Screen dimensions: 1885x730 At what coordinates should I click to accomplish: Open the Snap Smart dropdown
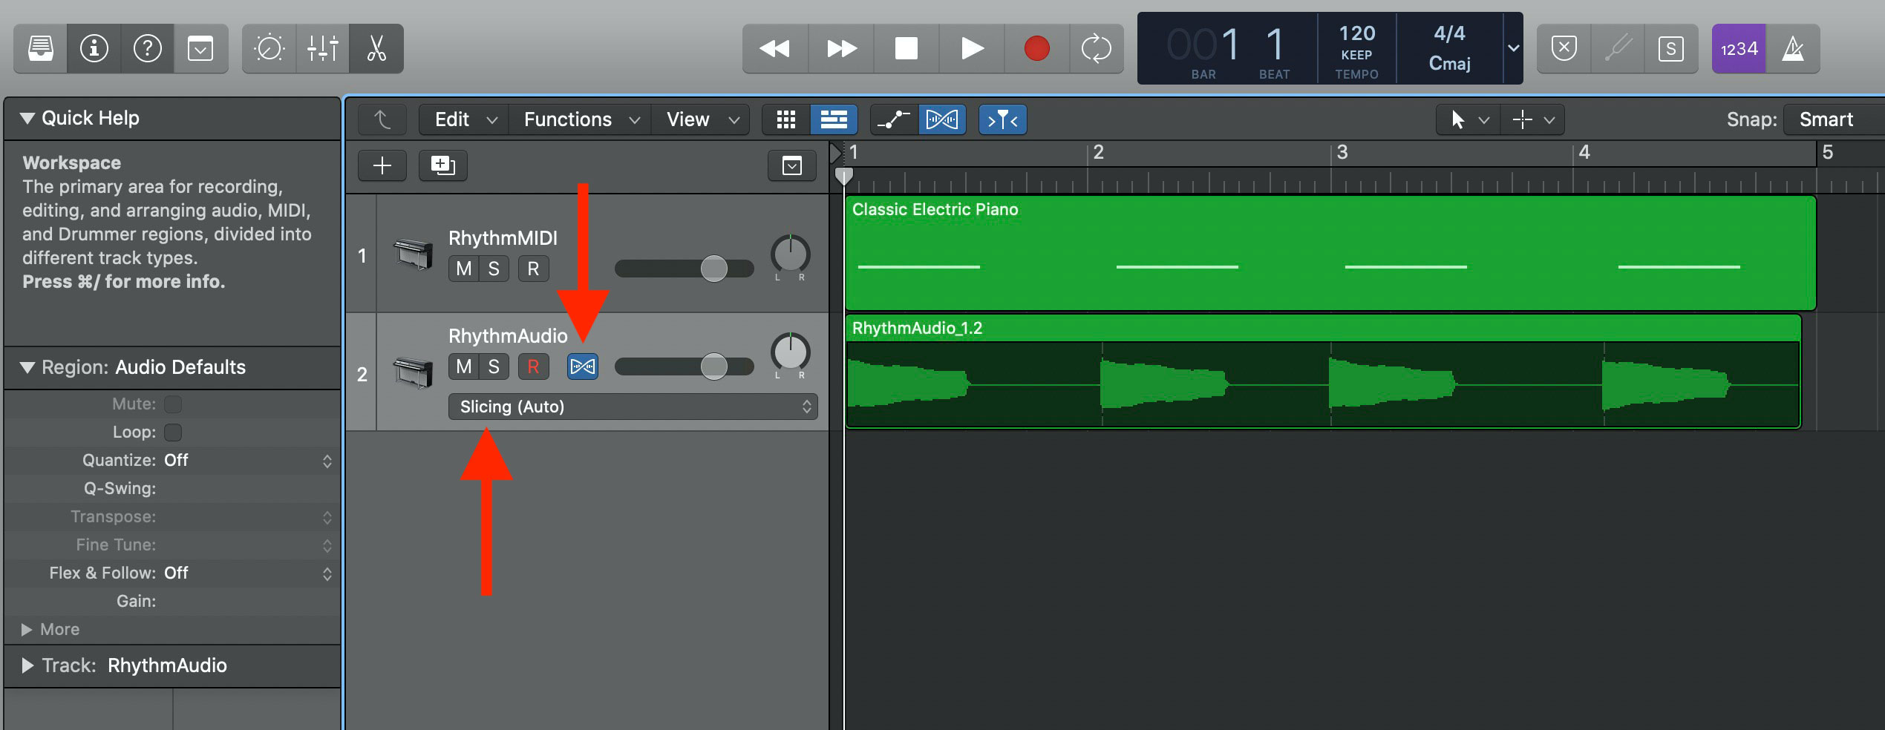[1834, 119]
